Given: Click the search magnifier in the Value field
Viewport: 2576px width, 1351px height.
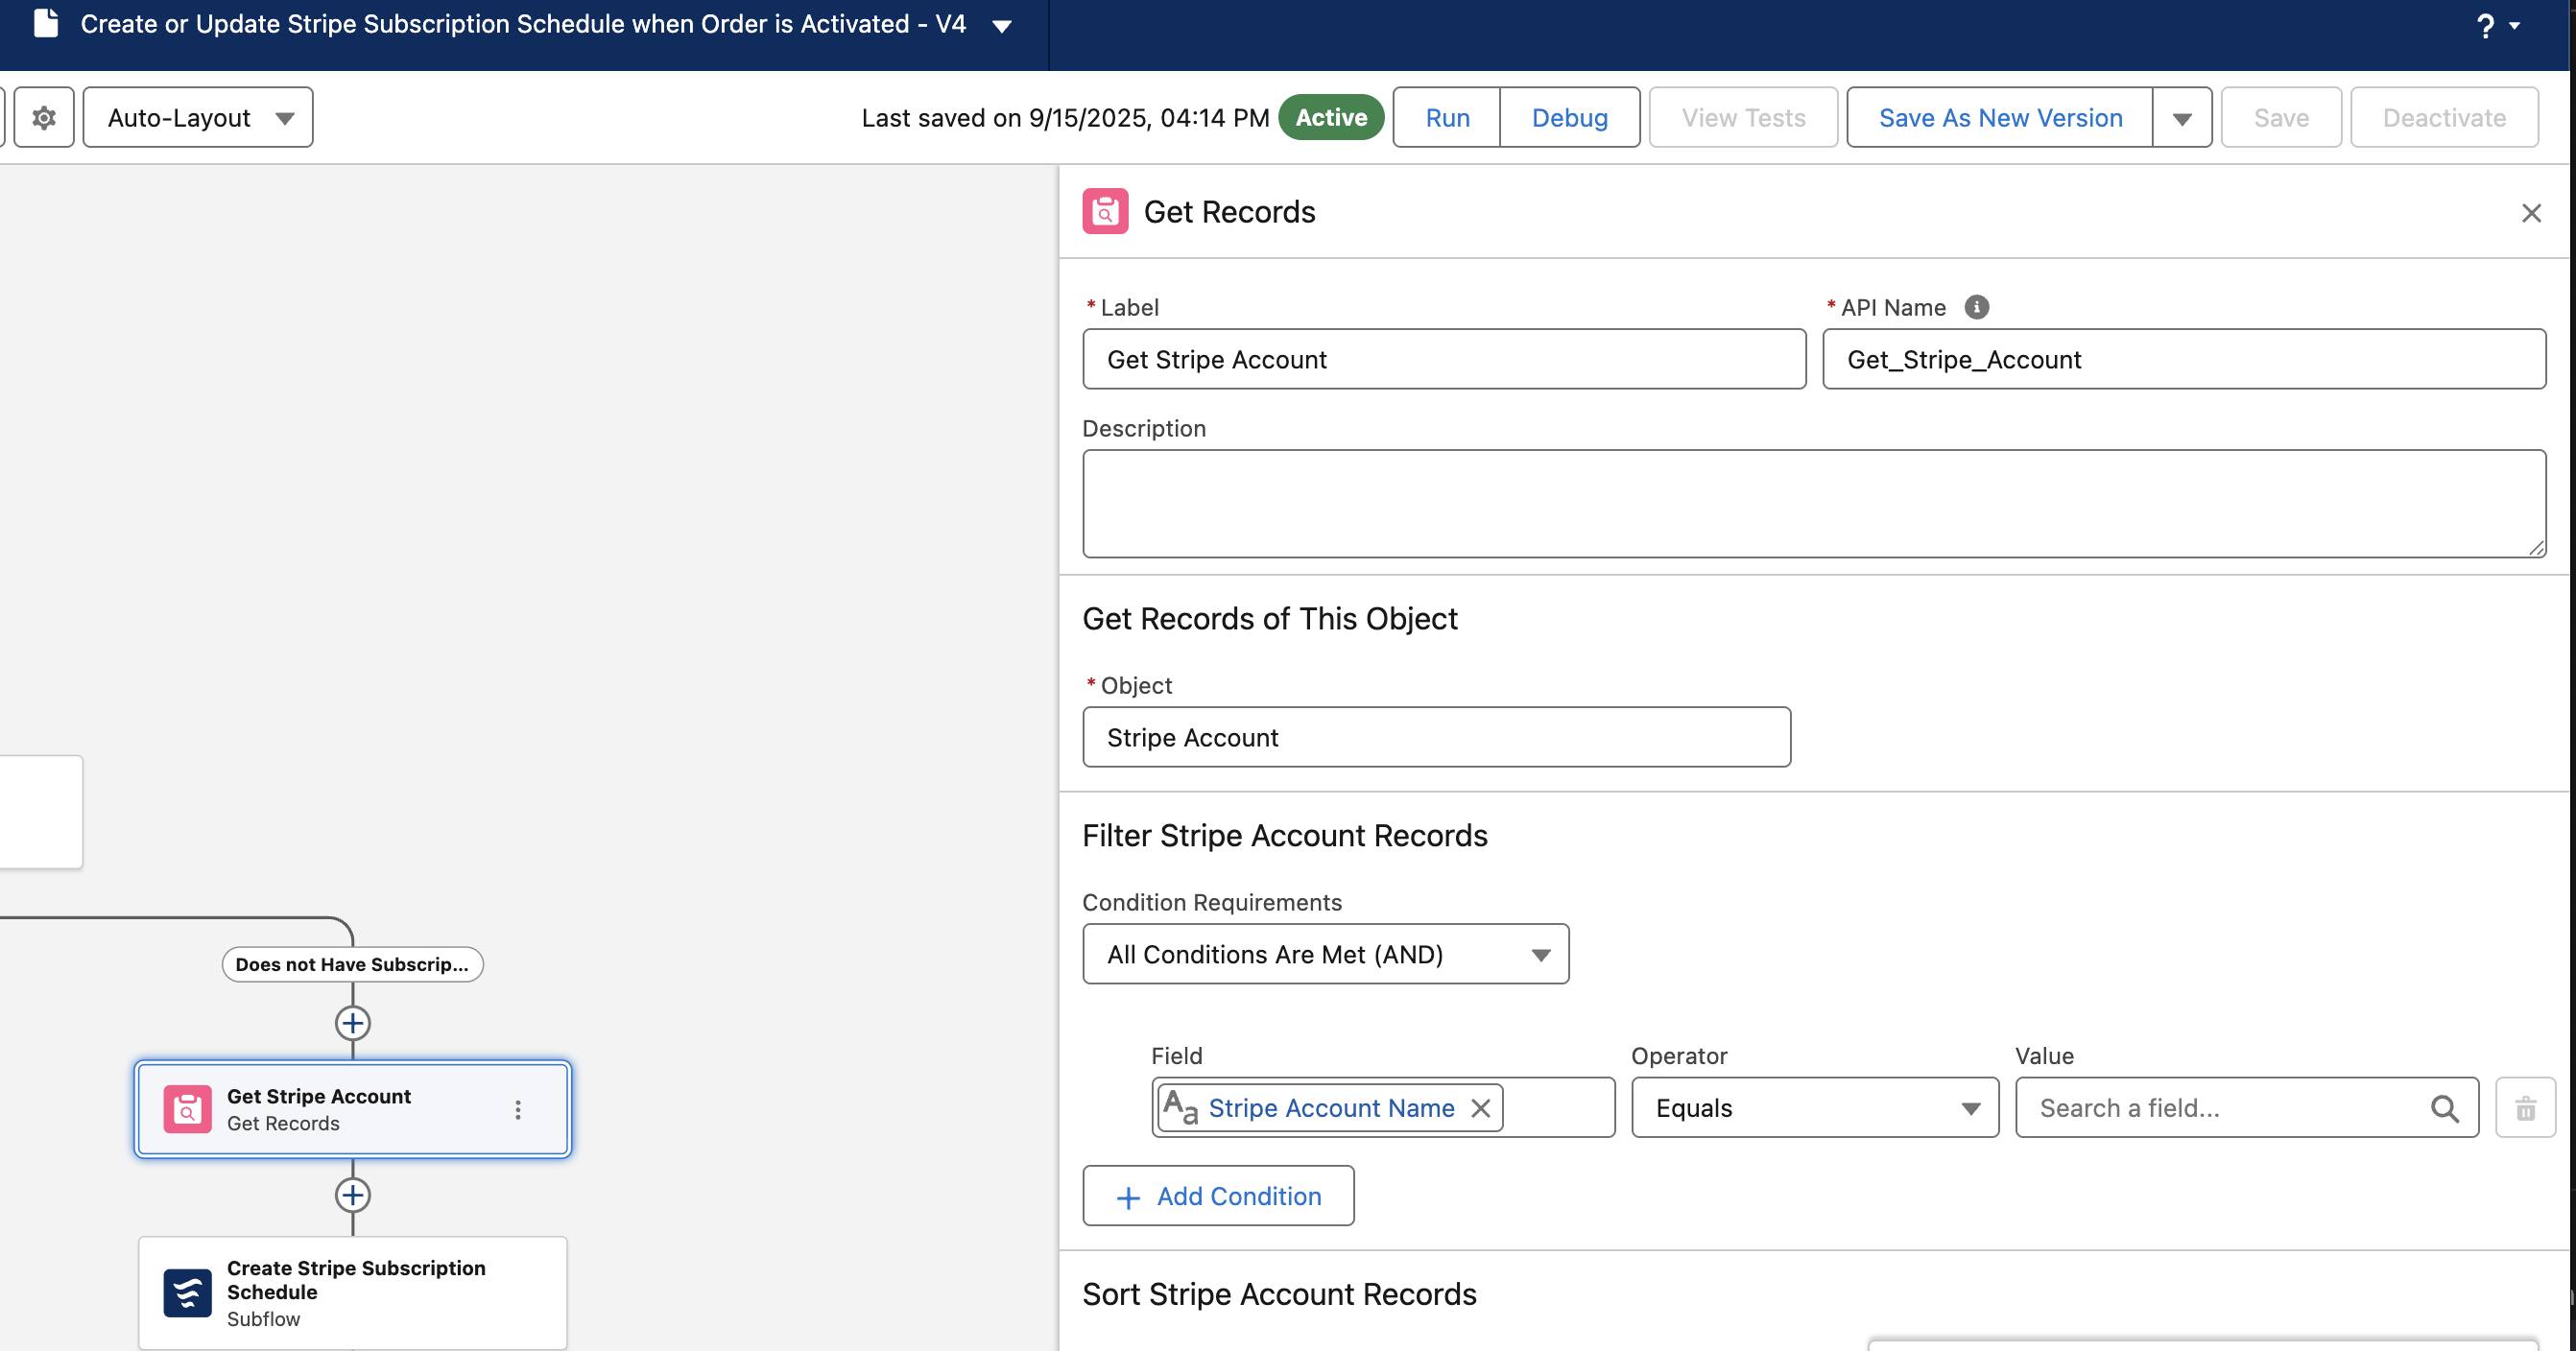Looking at the screenshot, I should pyautogui.click(x=2444, y=1107).
